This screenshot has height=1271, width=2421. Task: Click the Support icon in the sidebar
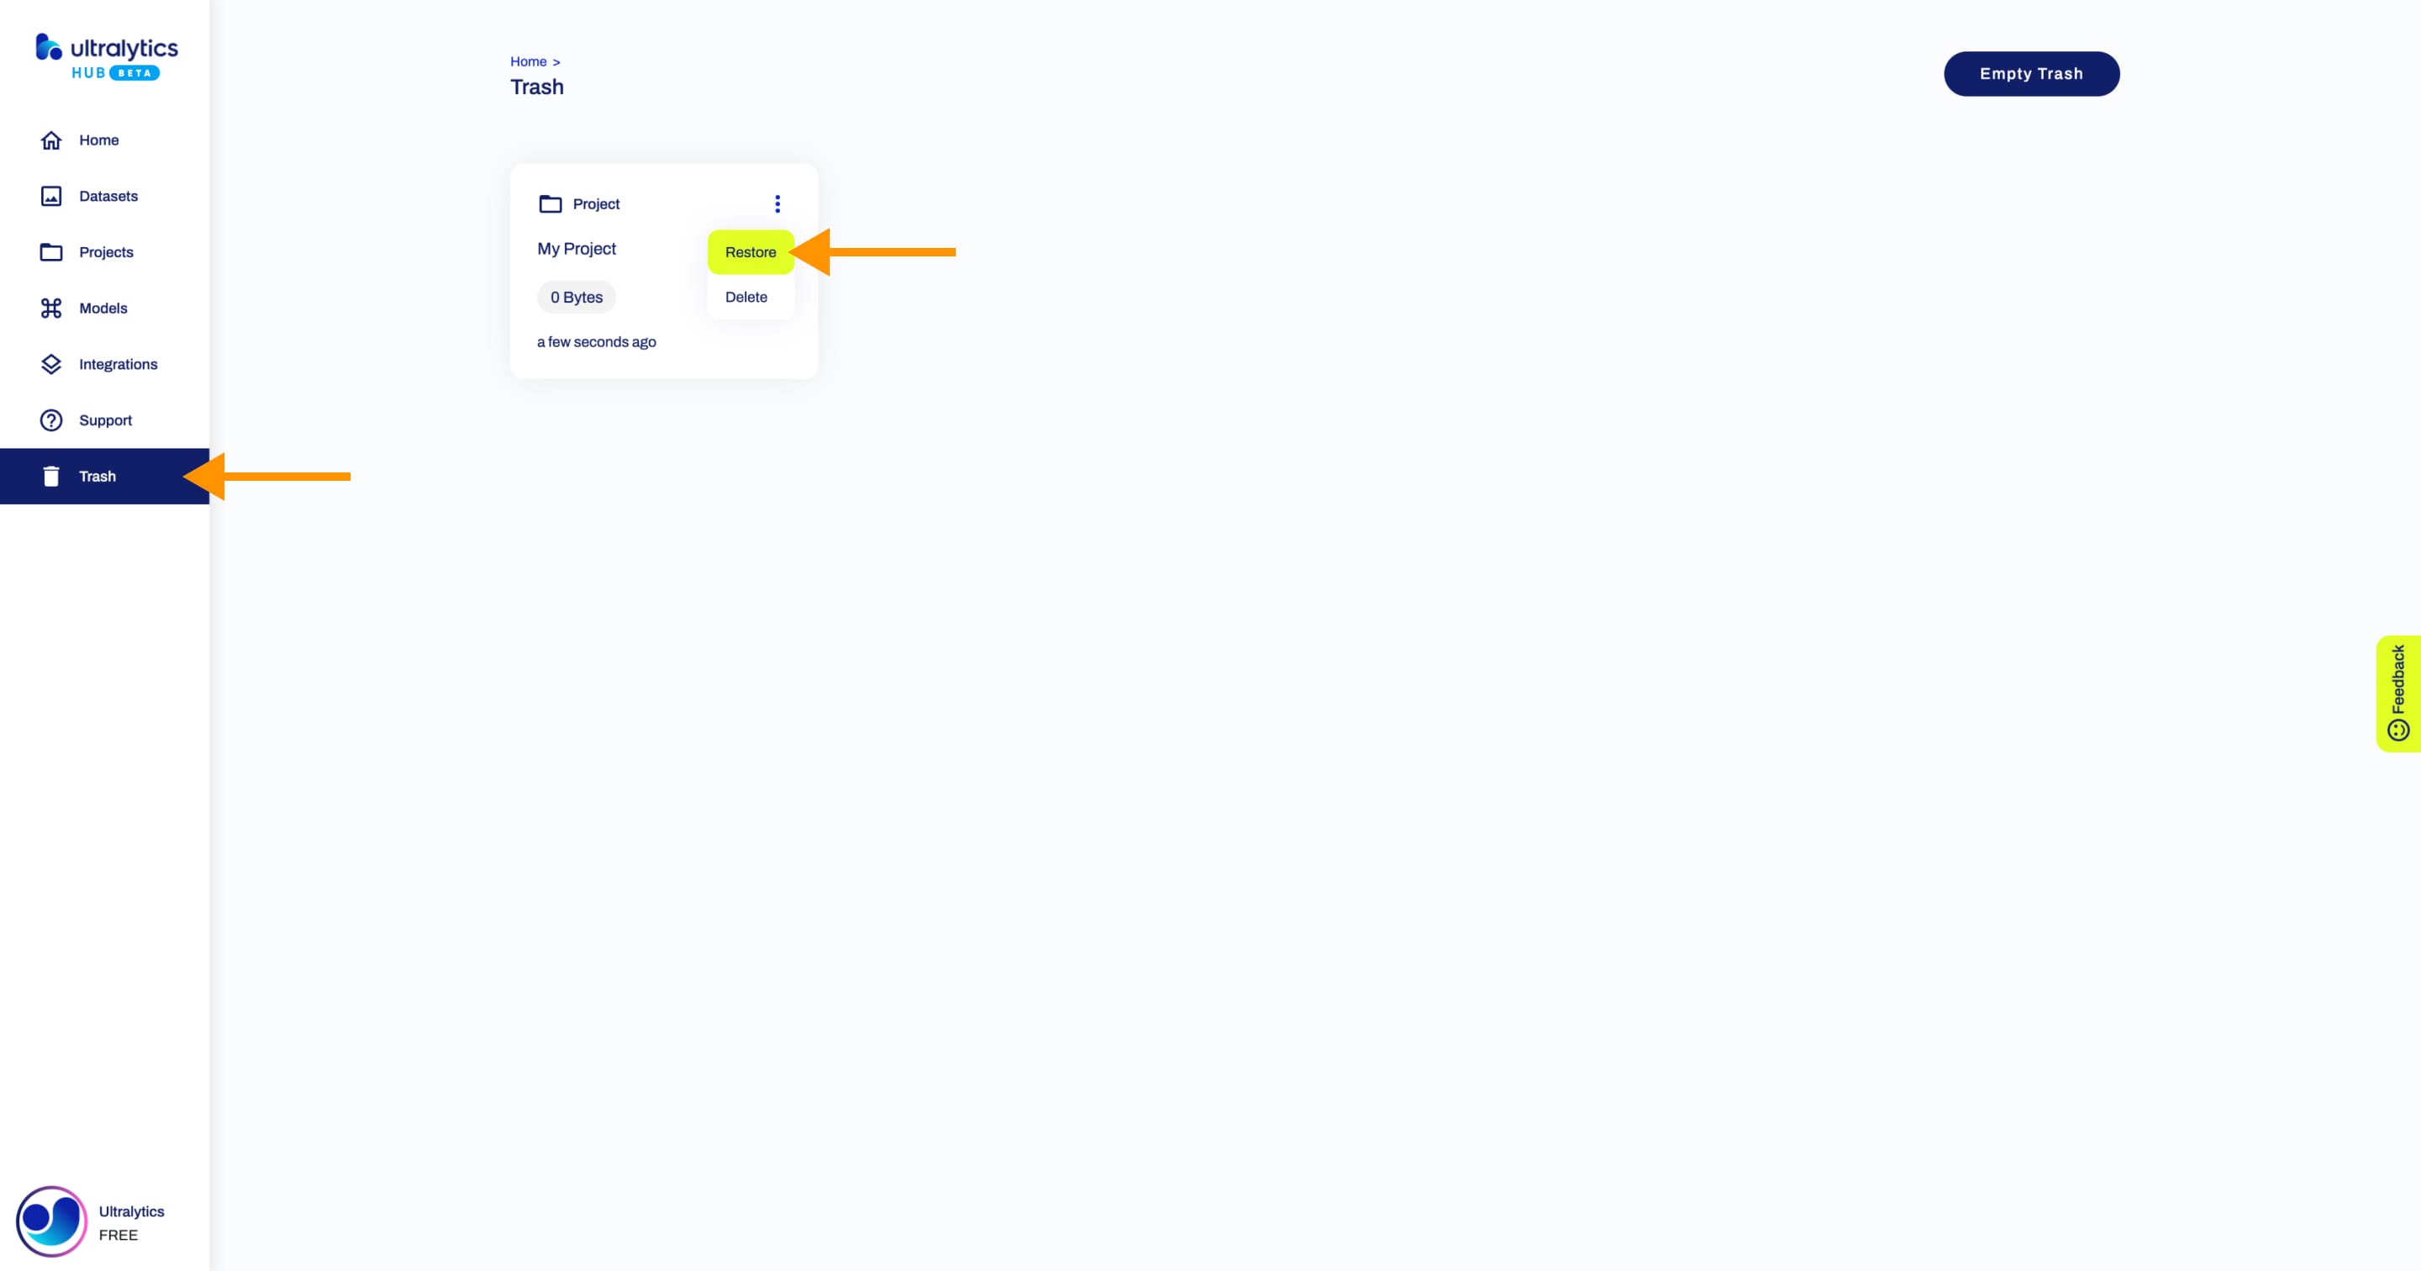tap(51, 419)
